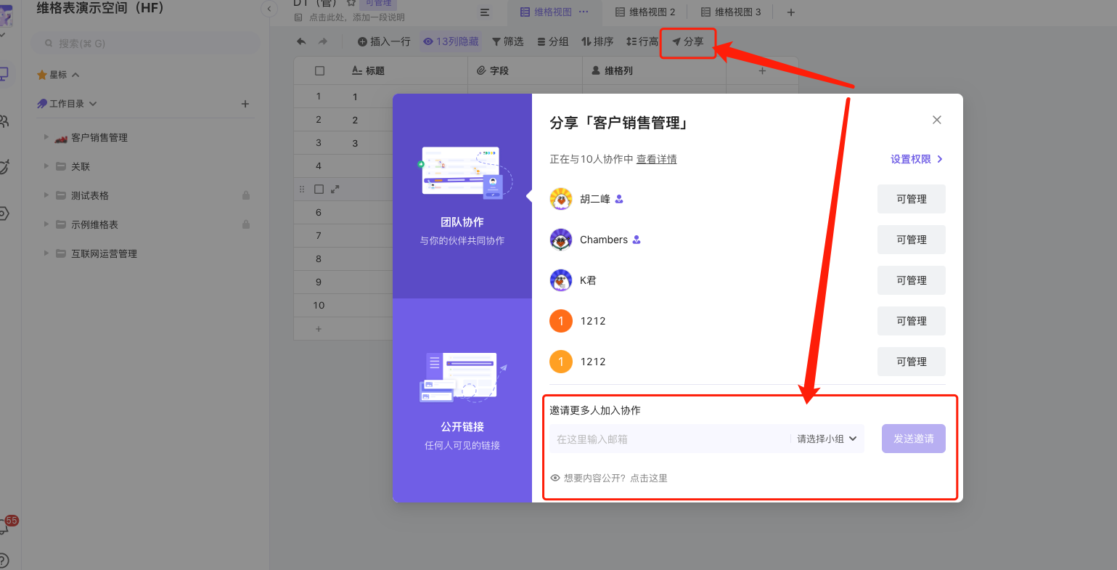Click the 维格列 member column header
This screenshot has height=570, width=1117.
(x=655, y=70)
